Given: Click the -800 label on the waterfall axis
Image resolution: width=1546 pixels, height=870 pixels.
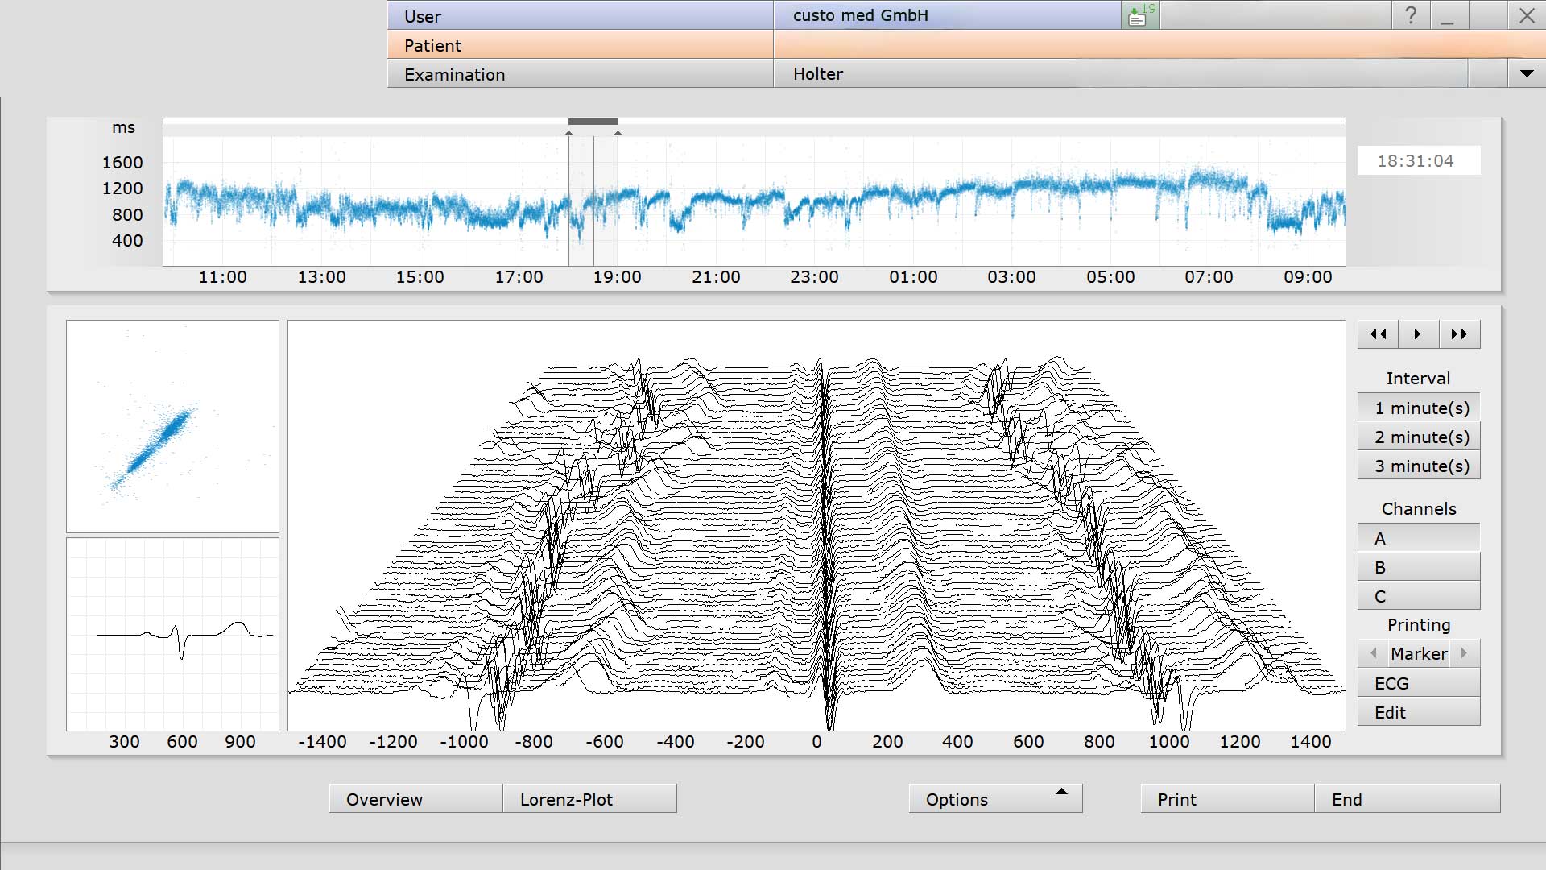Looking at the screenshot, I should click(534, 742).
